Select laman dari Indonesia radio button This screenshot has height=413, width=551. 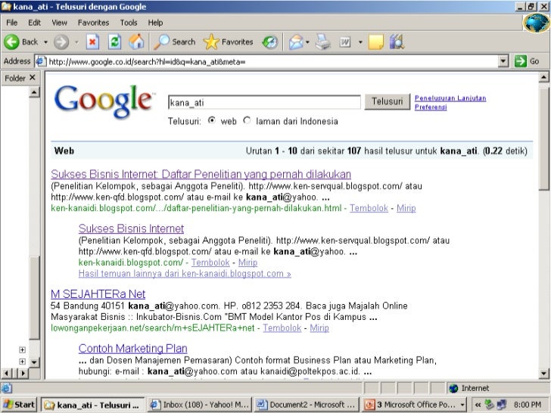247,120
